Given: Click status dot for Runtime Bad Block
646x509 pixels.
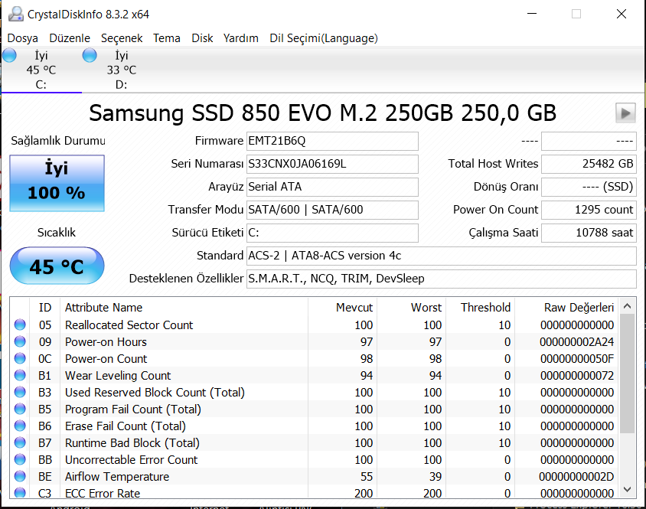Looking at the screenshot, I should point(20,442).
